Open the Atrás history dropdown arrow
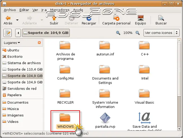The width and height of the screenshot is (183, 138). [17, 20]
